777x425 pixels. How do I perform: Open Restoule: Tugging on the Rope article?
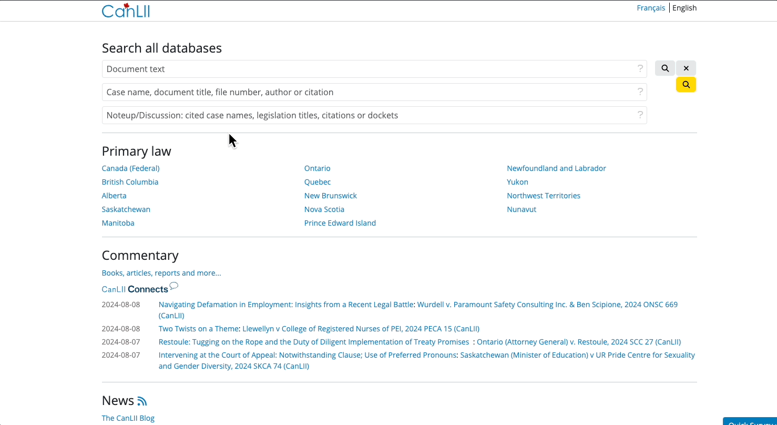click(x=314, y=342)
